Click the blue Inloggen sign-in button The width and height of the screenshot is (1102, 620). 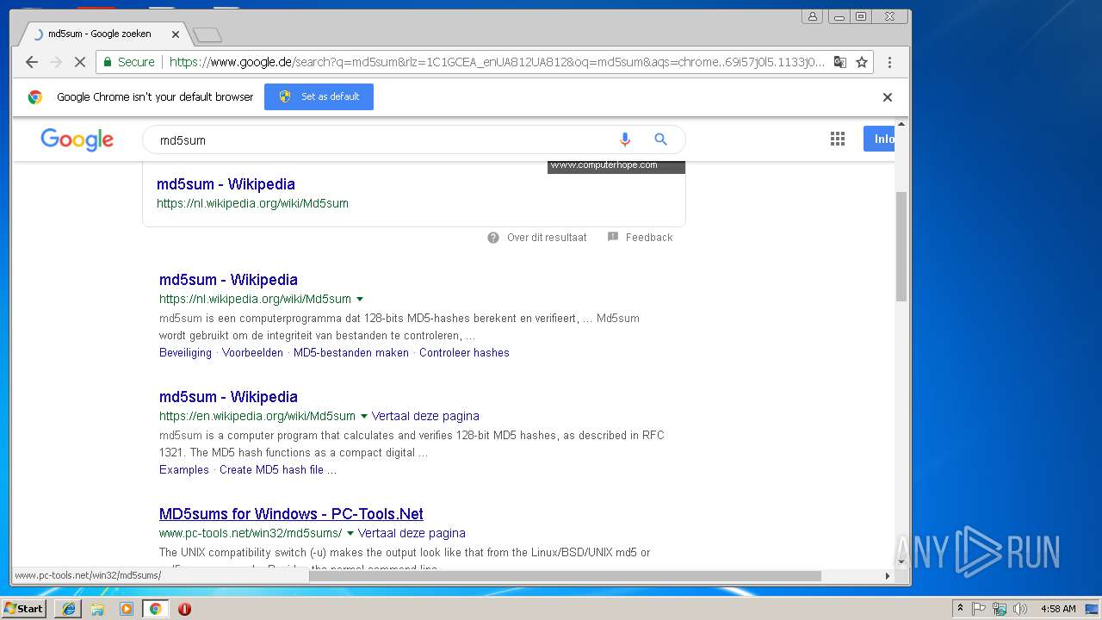coord(879,139)
